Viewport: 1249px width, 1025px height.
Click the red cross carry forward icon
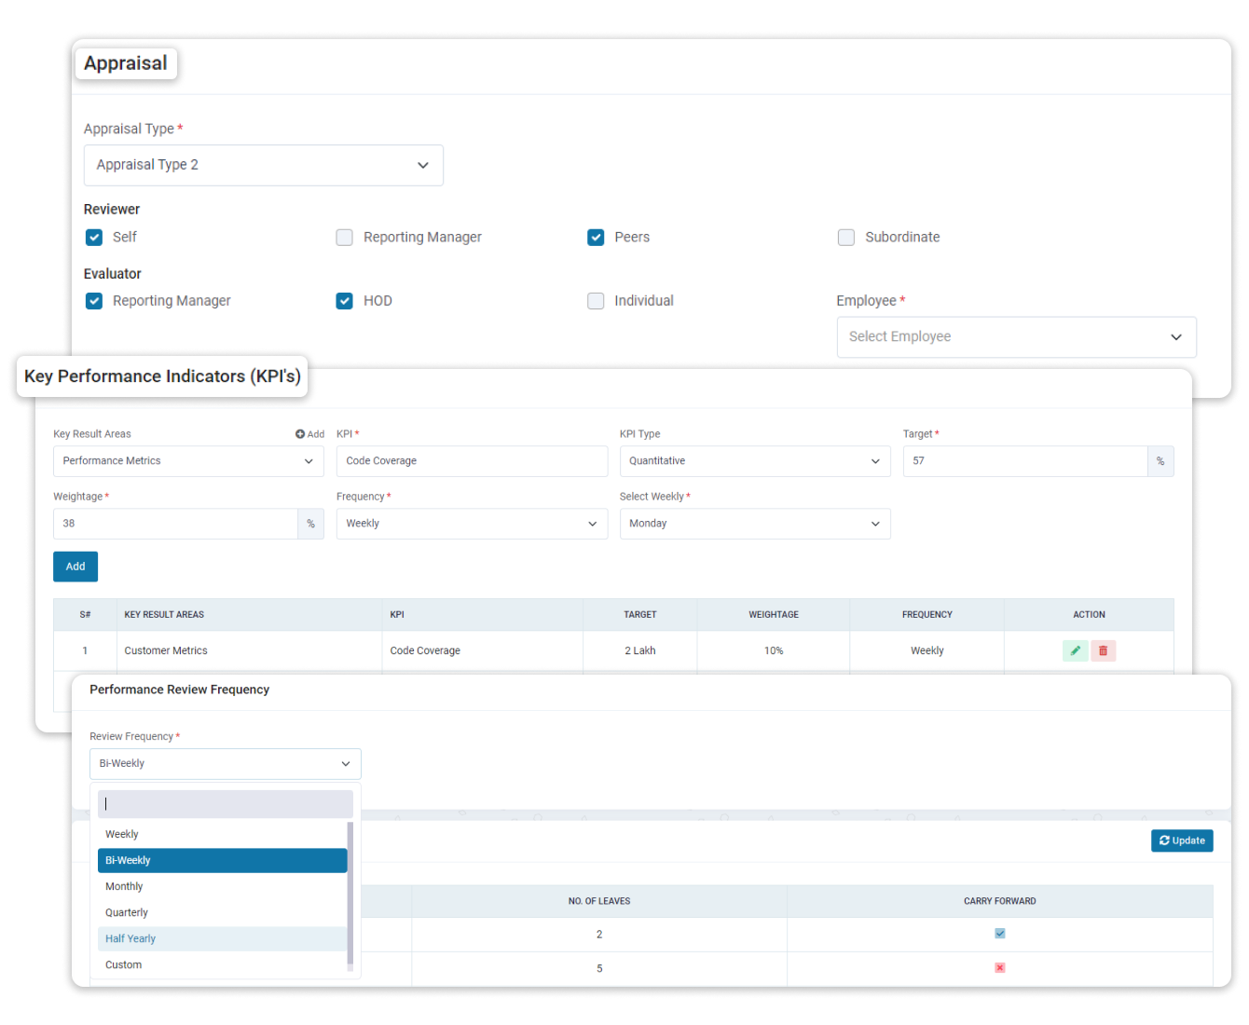point(999,967)
